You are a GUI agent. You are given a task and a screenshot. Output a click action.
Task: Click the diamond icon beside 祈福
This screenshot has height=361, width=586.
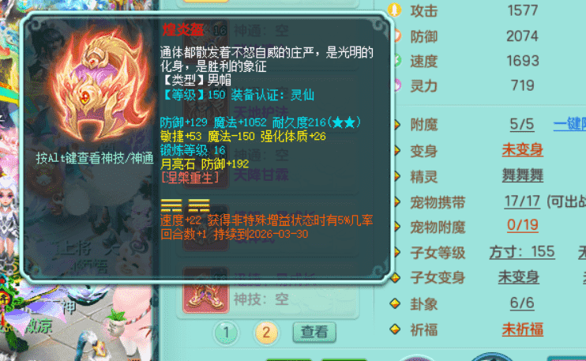[395, 329]
